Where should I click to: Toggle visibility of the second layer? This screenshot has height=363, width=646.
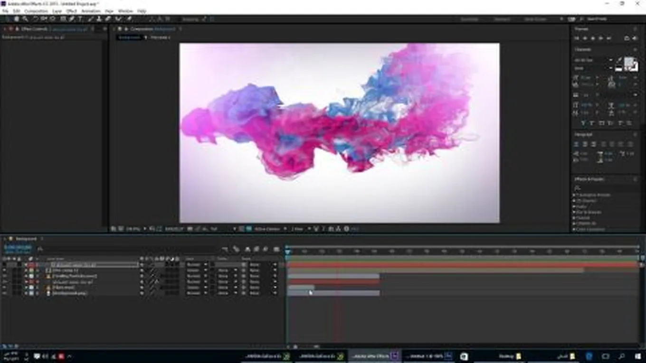pyautogui.click(x=5, y=270)
